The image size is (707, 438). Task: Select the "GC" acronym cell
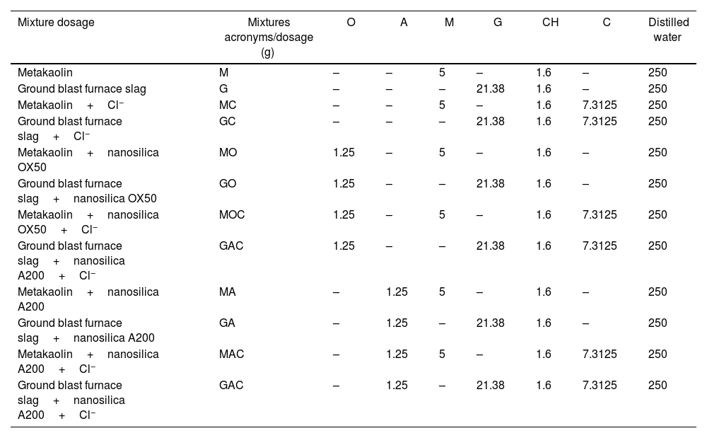point(228,121)
